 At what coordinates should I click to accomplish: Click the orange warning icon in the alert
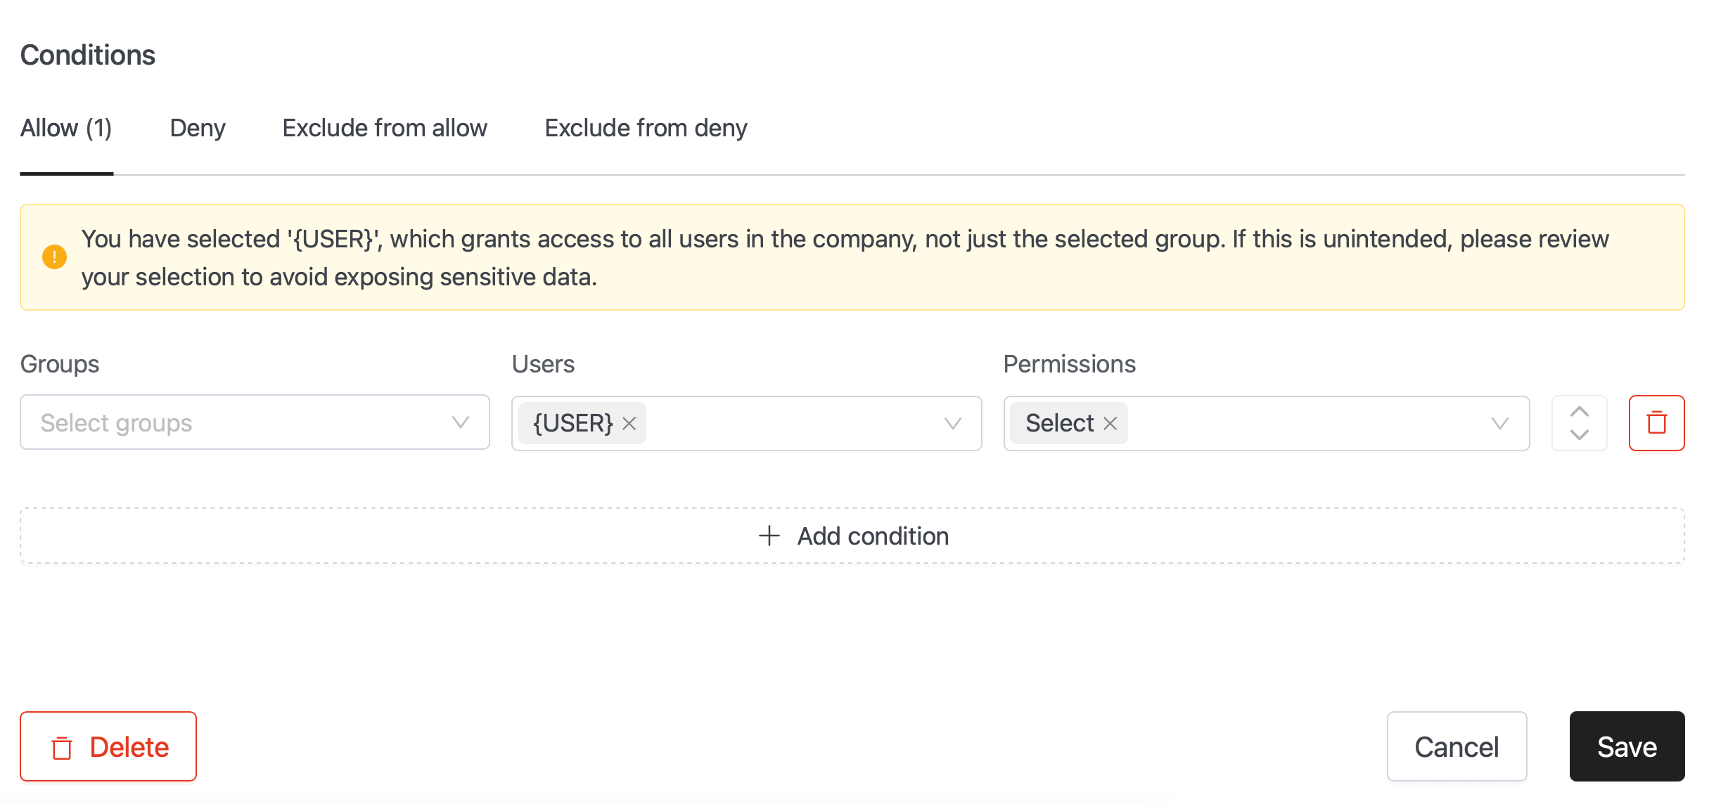(x=54, y=257)
